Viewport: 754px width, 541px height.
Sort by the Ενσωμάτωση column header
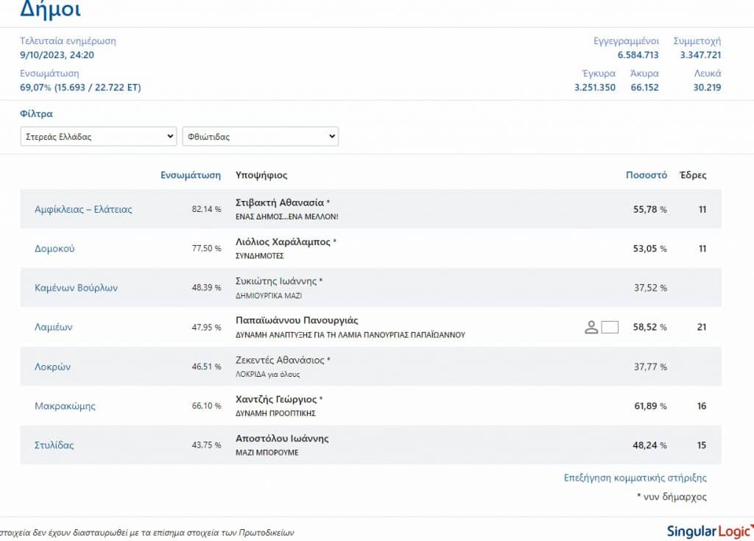coord(191,175)
